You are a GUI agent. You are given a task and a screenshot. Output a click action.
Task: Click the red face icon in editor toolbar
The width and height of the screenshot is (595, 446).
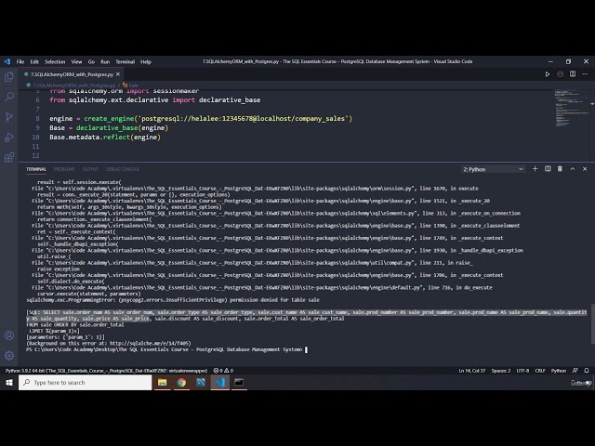click(560, 74)
